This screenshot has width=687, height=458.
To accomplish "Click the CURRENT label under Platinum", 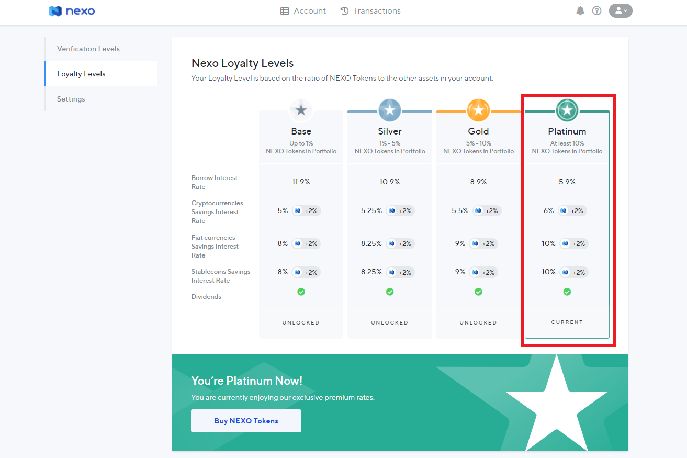I will [x=567, y=322].
